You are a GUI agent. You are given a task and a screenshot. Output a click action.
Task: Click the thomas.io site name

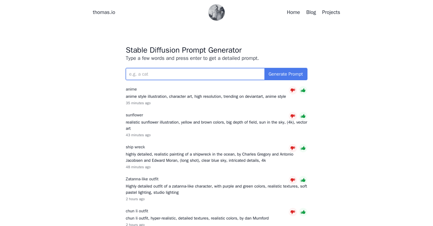(104, 12)
